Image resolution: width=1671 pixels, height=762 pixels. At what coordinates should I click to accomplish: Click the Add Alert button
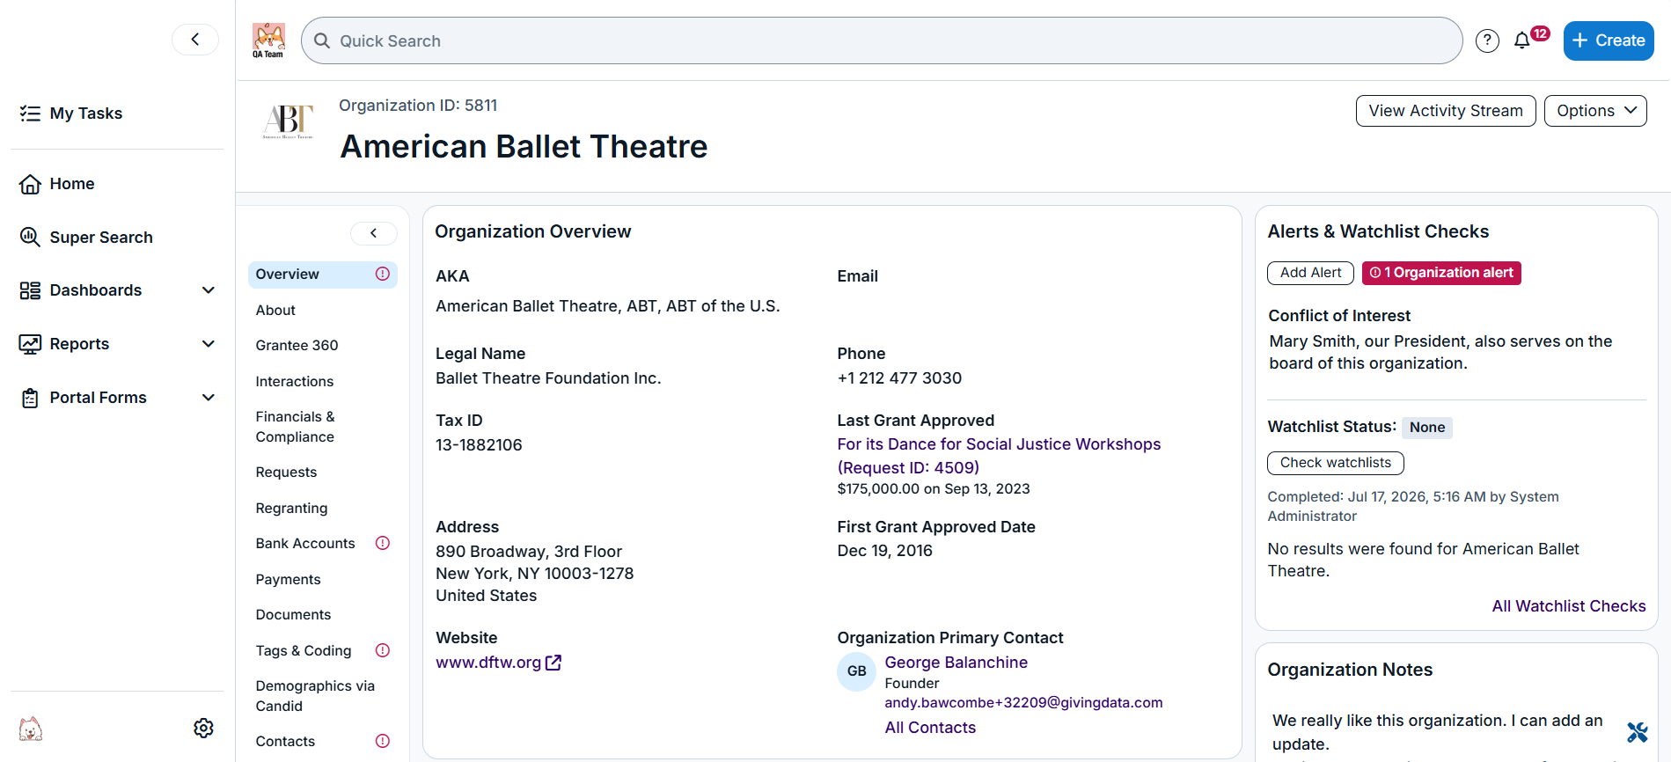[1310, 273]
